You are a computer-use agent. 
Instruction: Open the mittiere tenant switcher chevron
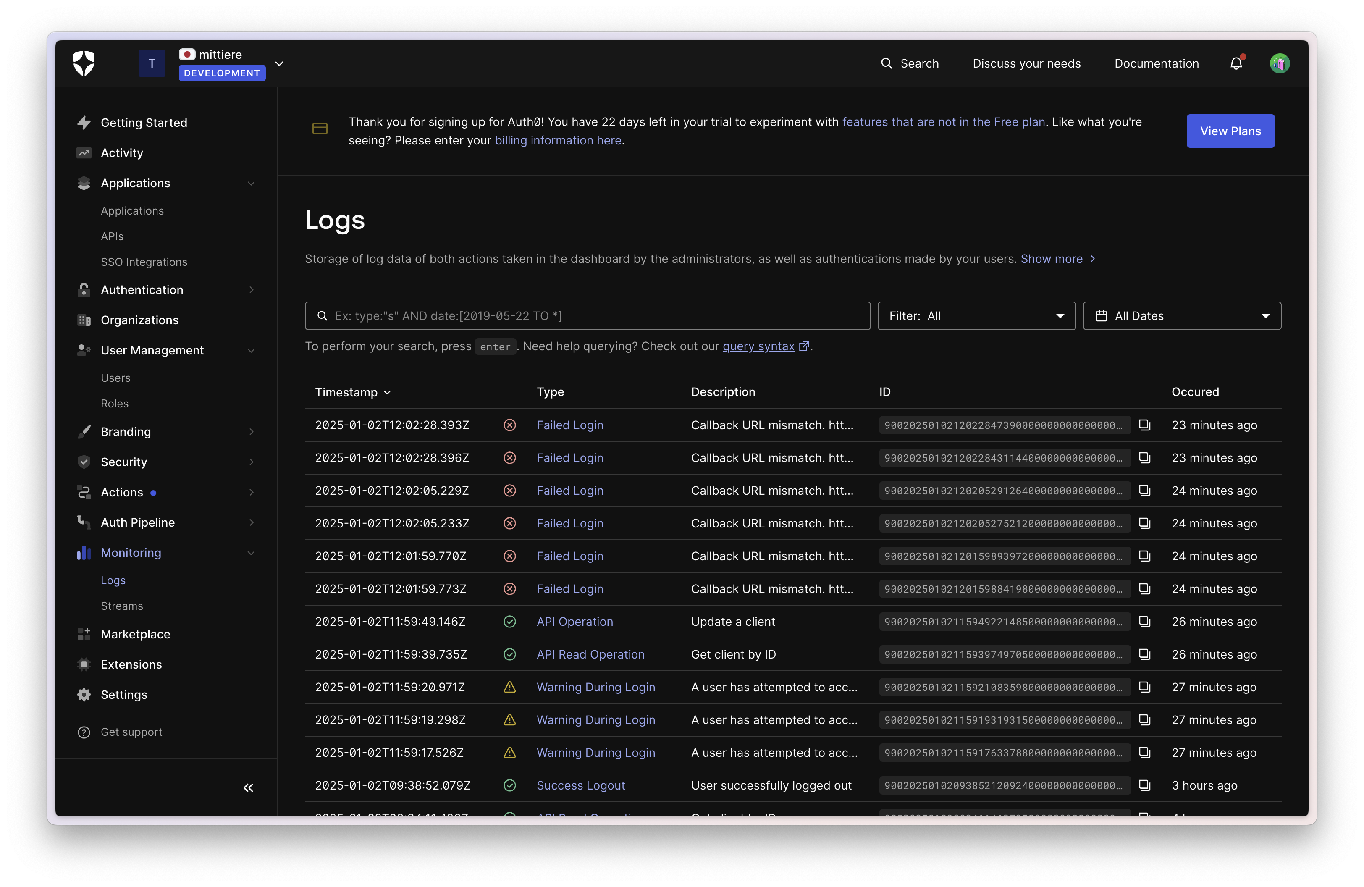click(280, 63)
